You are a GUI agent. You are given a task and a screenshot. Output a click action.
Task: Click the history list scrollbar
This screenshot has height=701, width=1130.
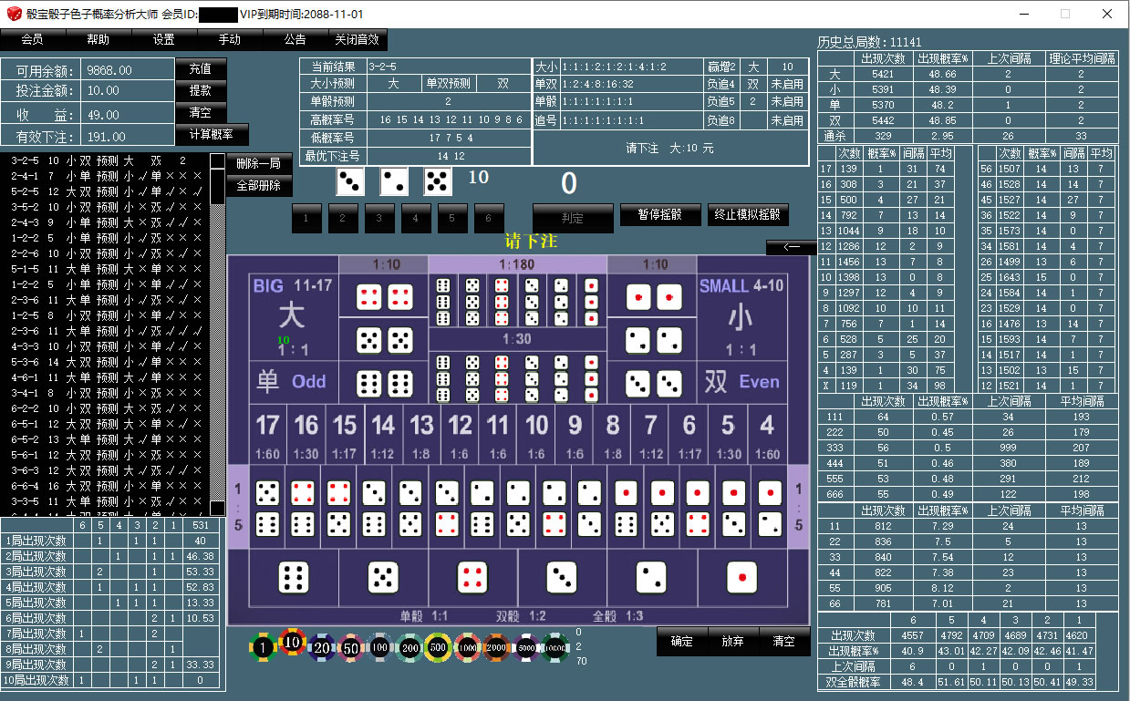tap(217, 328)
